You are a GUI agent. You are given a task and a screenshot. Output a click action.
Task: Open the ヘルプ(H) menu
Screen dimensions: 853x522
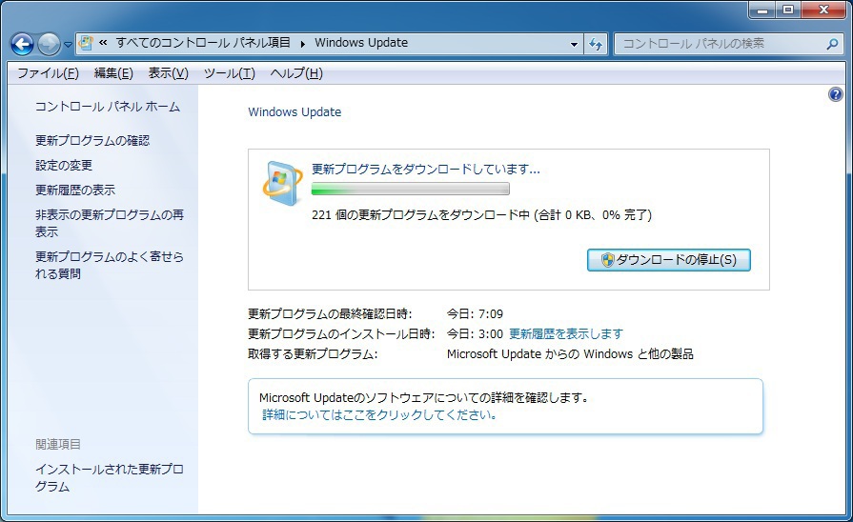pos(296,72)
